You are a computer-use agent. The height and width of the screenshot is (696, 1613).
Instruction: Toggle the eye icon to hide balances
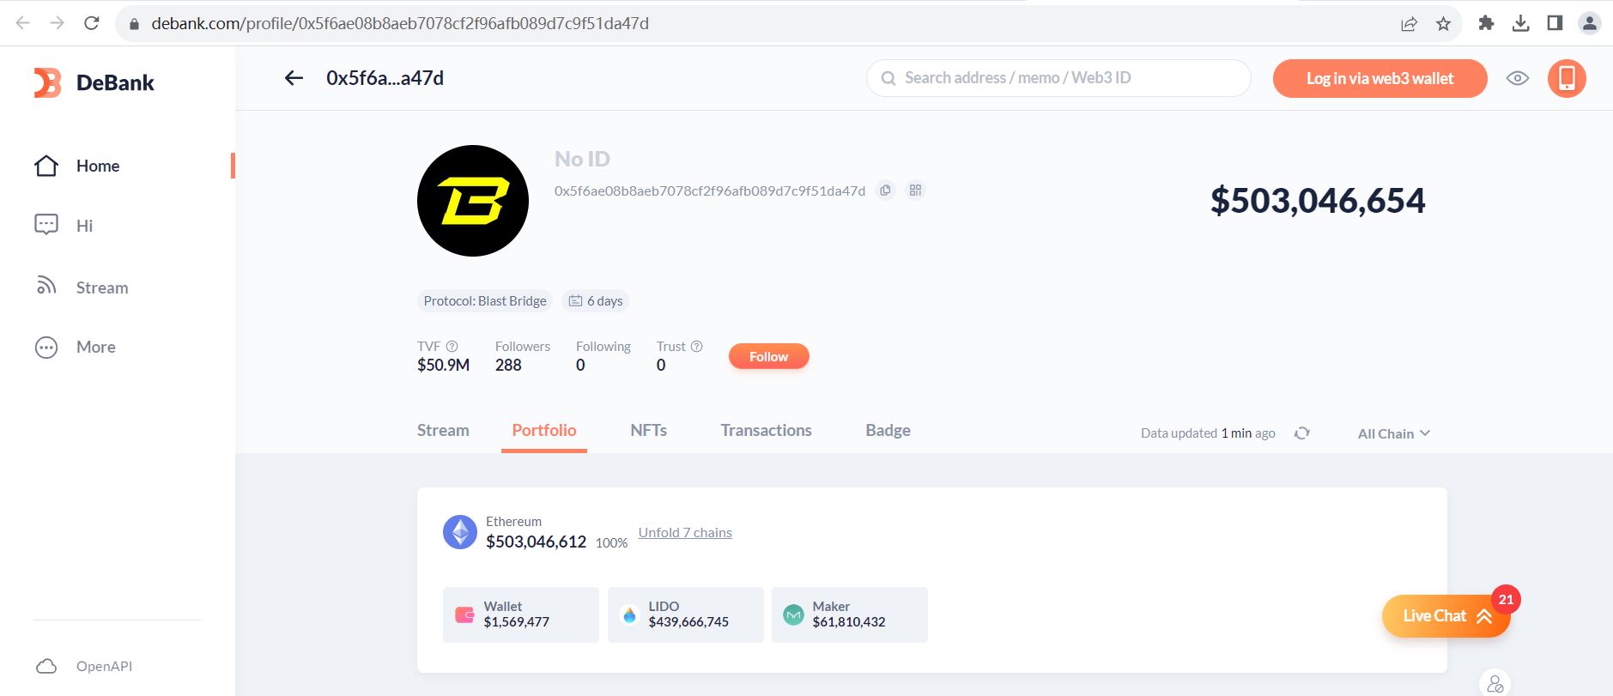click(1518, 78)
